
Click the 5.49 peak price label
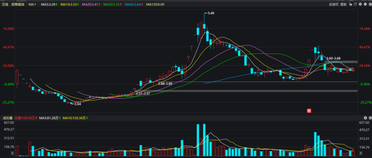point(211,13)
